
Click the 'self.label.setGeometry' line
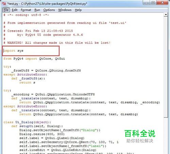coord(69,142)
